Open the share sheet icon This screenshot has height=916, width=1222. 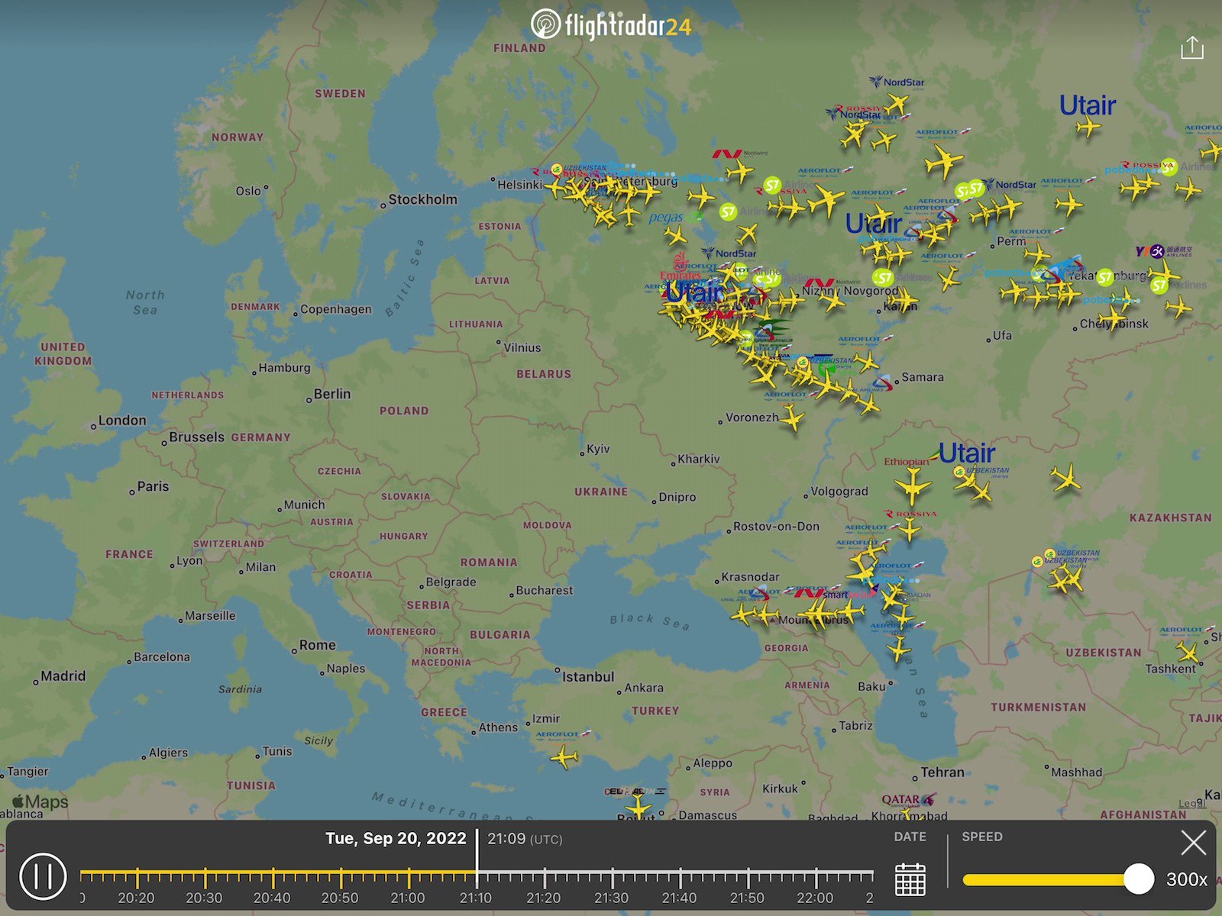[1191, 47]
